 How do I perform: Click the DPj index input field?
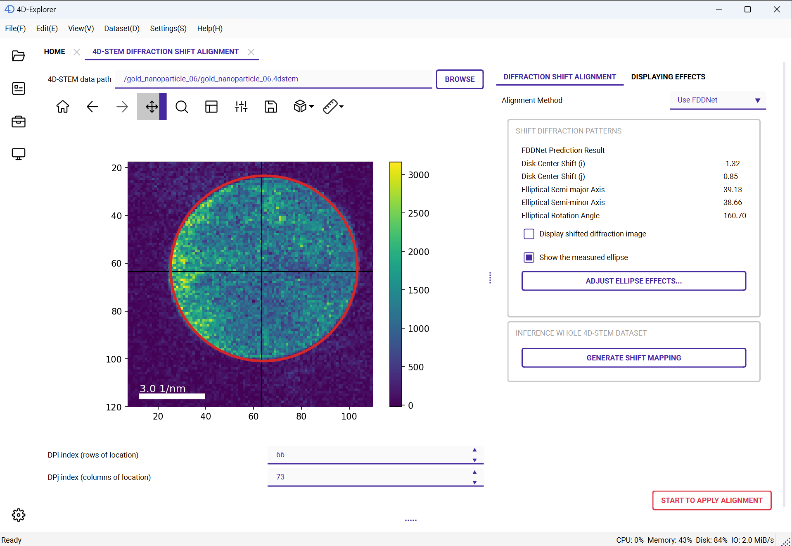(375, 477)
